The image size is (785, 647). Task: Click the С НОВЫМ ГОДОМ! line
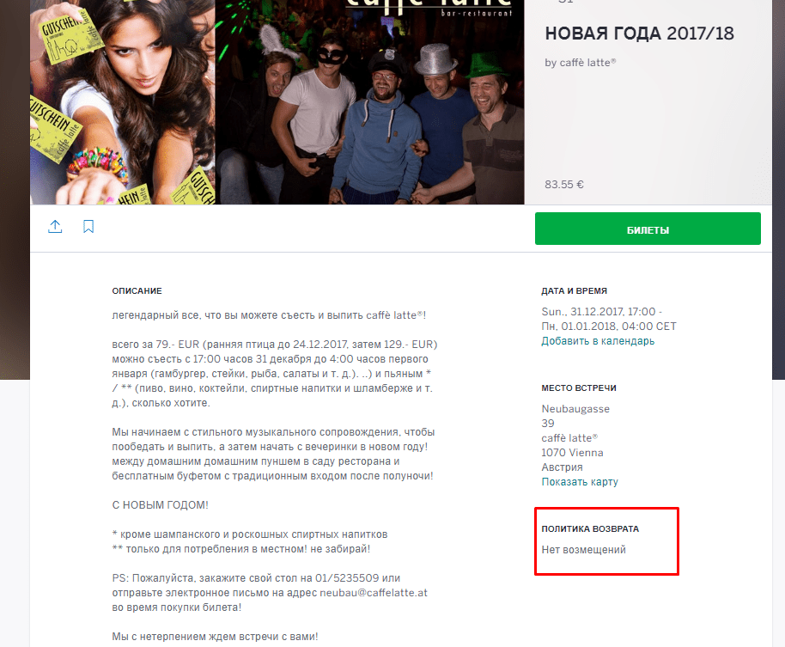161,504
